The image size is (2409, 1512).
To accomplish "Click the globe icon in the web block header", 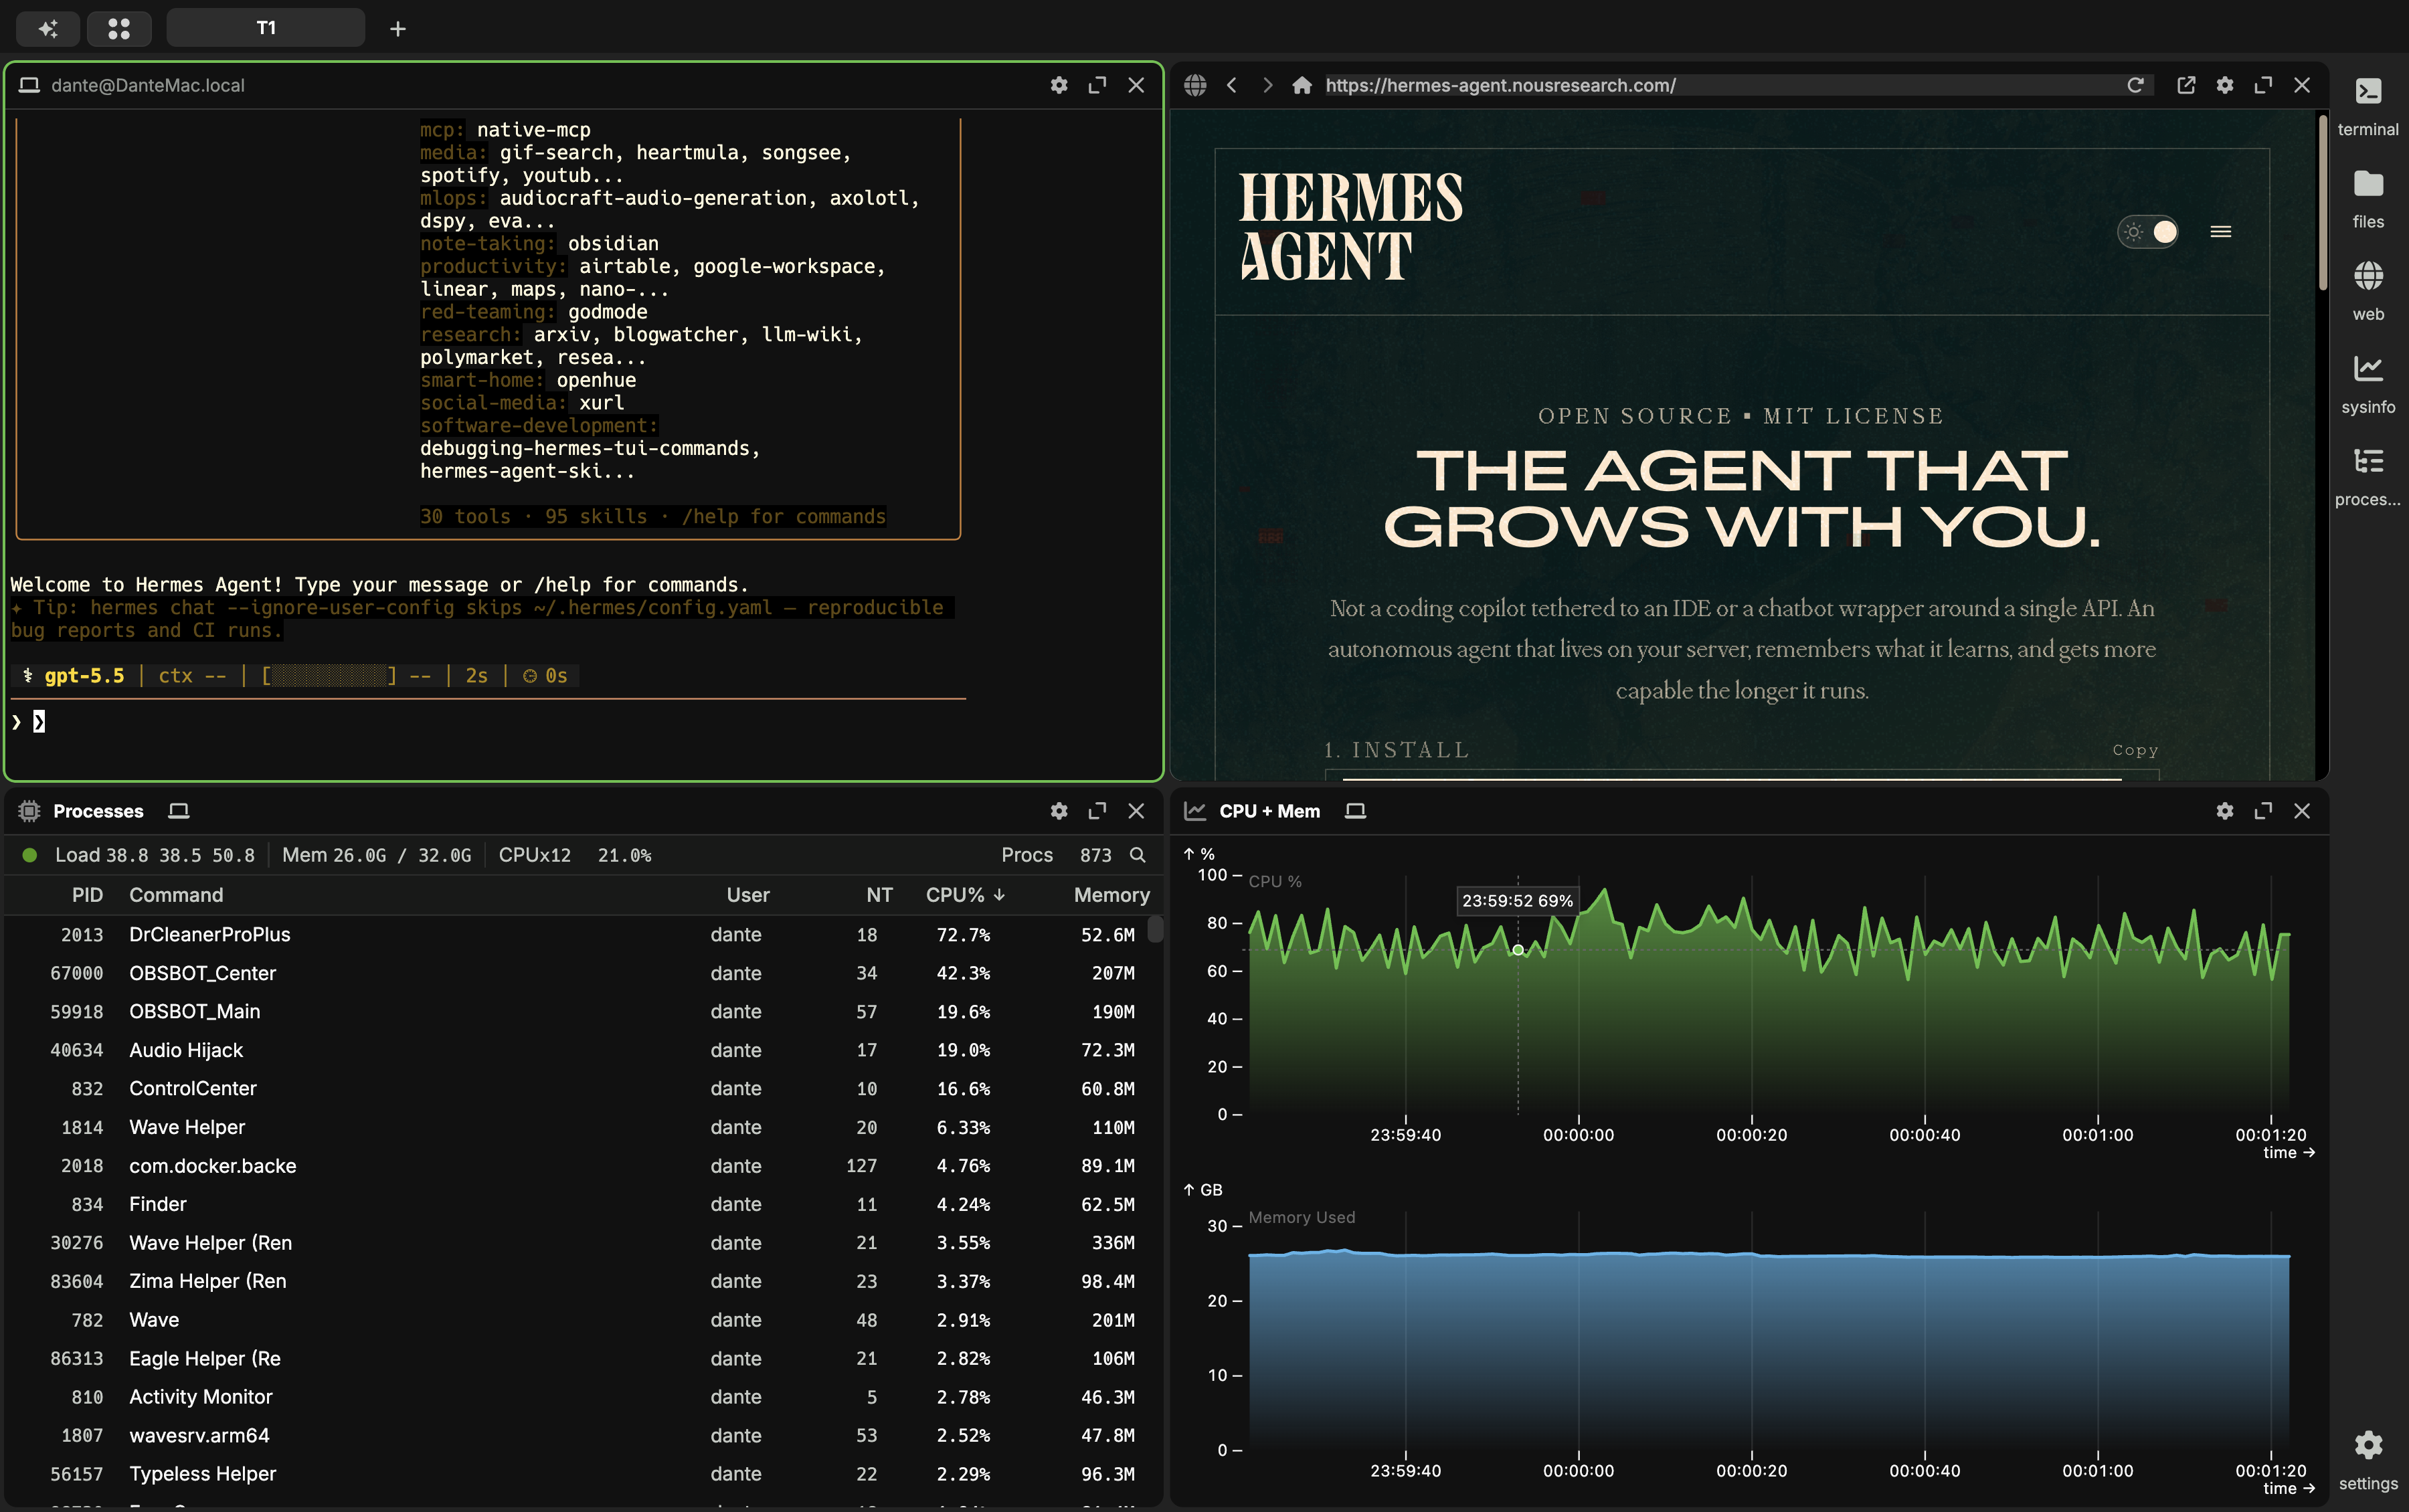I will click(1195, 85).
